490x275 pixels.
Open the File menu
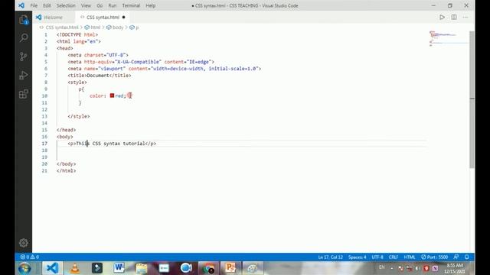pyautogui.click(x=34, y=5)
